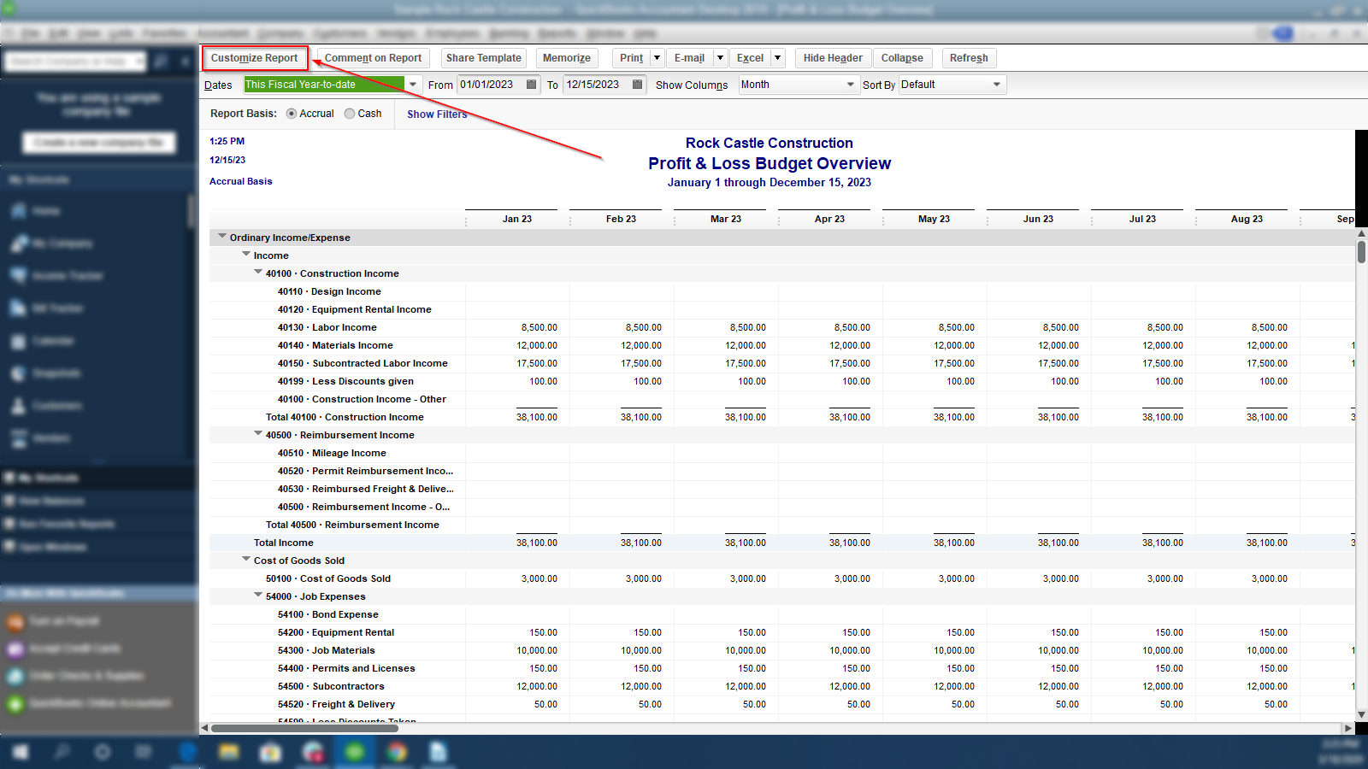Screen dimensions: 1368x769
Task: Open Google Chrome from the taskbar
Action: (x=397, y=752)
